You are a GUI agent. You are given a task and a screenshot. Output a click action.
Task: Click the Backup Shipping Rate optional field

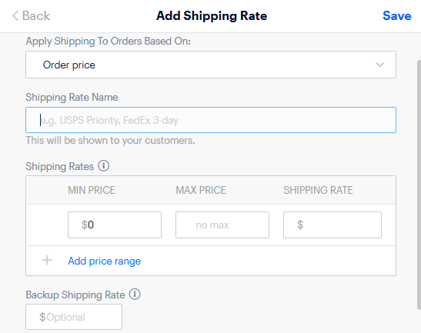coord(74,317)
